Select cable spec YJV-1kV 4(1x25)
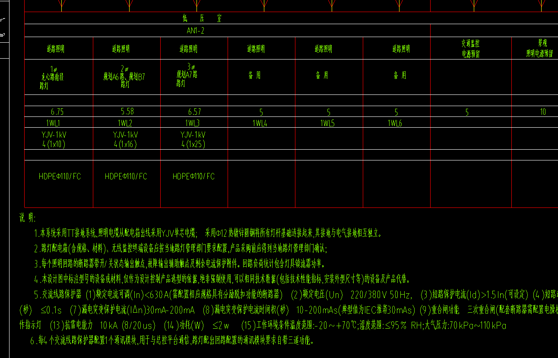The image size is (558, 358). [193, 139]
